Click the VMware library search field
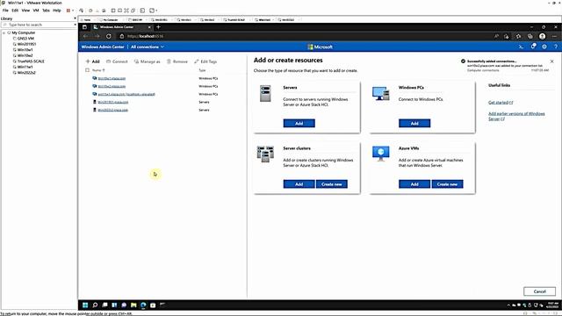Viewport: 562px width, 316px height. [x=38, y=25]
